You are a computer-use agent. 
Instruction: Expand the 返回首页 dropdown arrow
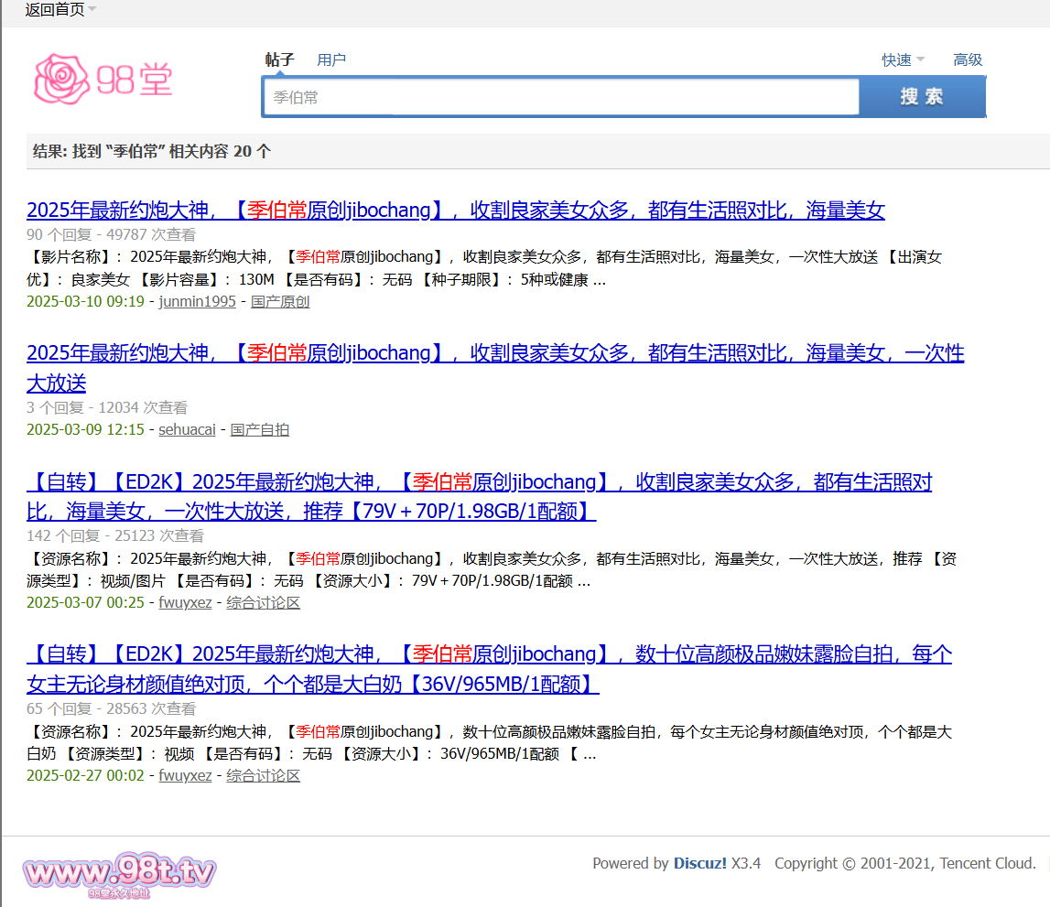pos(92,9)
